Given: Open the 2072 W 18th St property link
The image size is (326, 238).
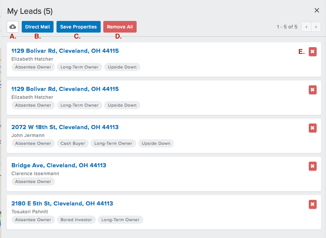Looking at the screenshot, I should [x=65, y=127].
